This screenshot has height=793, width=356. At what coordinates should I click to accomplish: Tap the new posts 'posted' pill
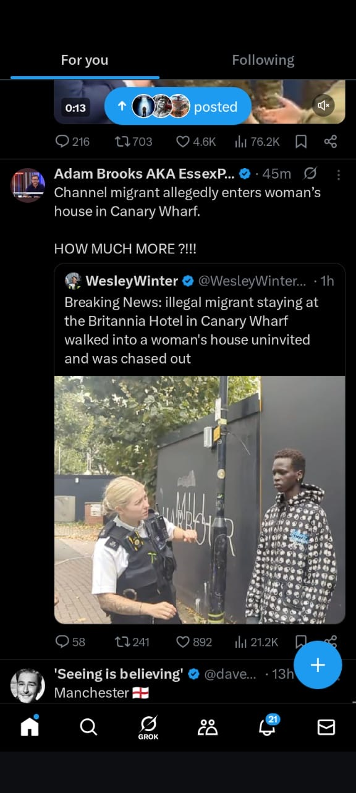pos(178,106)
